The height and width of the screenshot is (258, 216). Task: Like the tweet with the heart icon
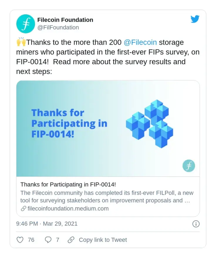20,240
